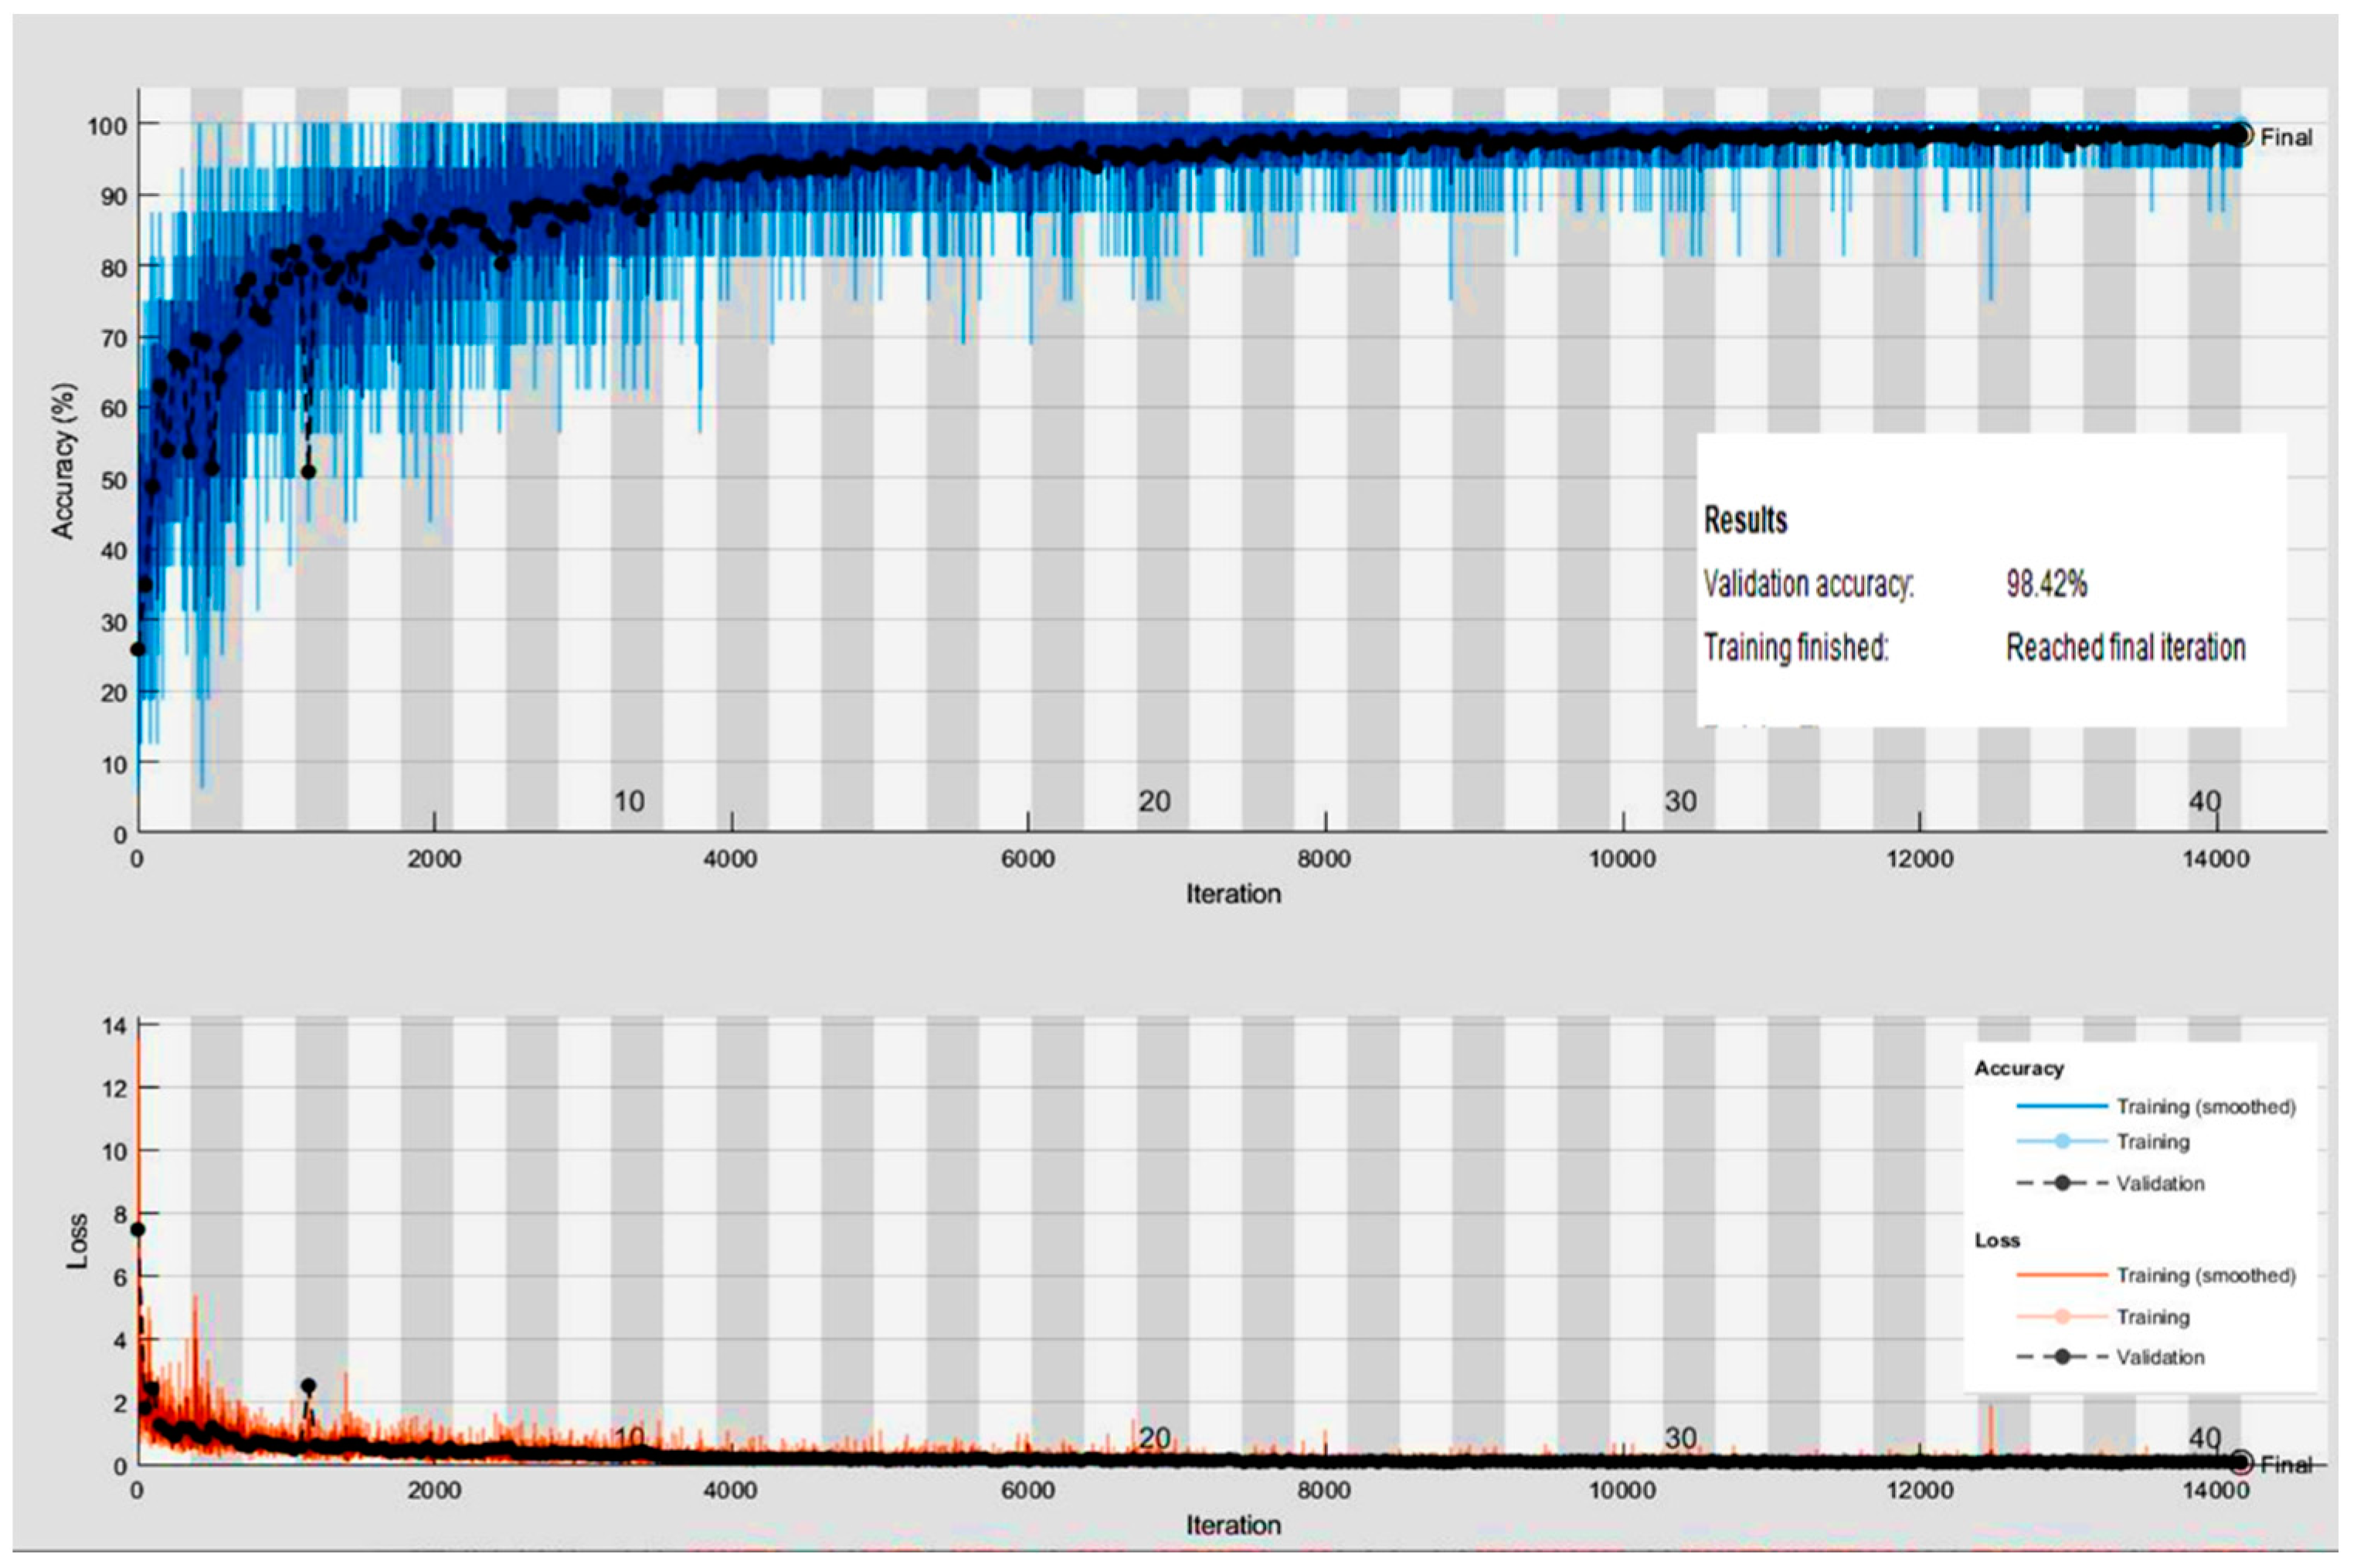Click the light blue Accuracy Training legend marker

2062,1141
